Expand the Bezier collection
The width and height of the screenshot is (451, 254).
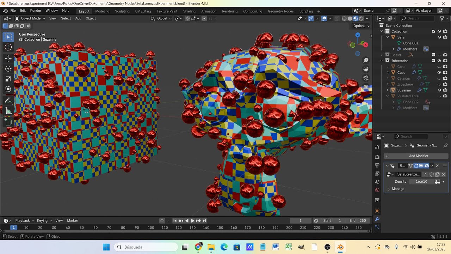pyautogui.click(x=382, y=55)
